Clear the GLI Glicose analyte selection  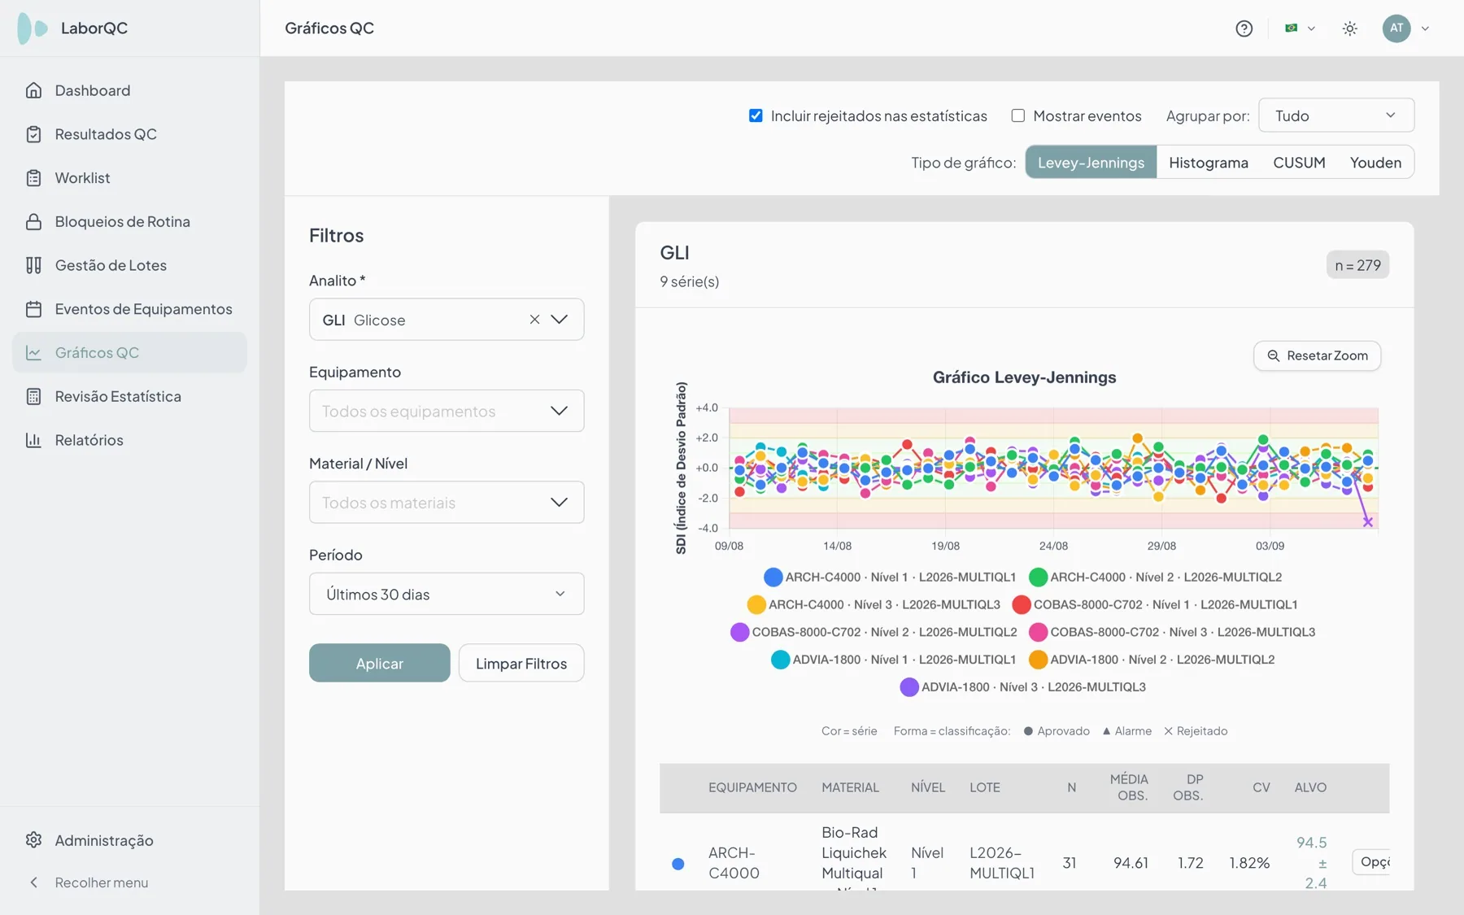point(534,320)
